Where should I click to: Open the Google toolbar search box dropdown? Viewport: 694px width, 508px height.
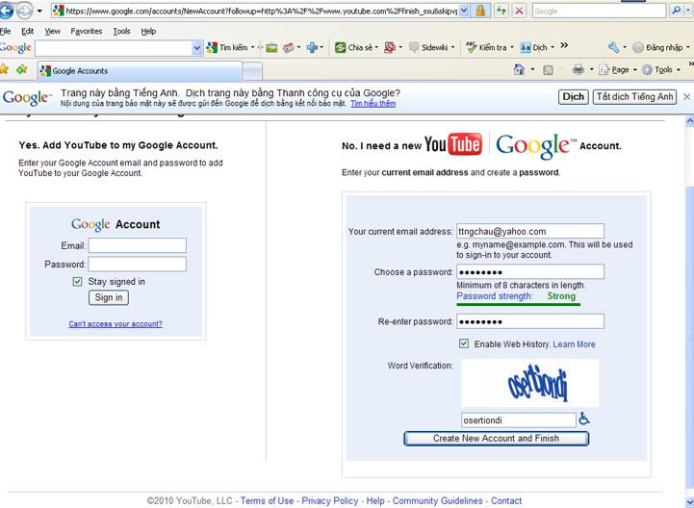click(x=197, y=48)
